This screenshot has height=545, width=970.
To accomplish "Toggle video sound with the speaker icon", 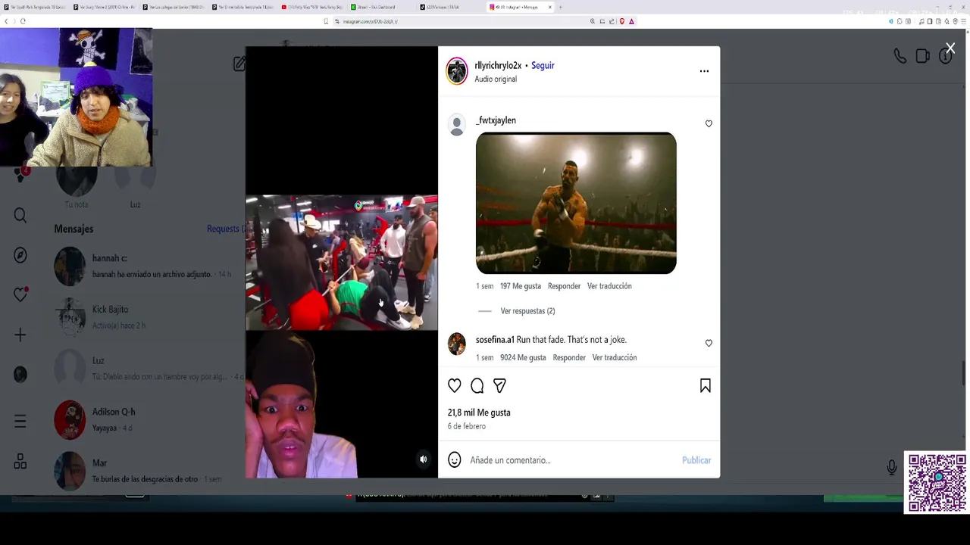I will point(424,459).
